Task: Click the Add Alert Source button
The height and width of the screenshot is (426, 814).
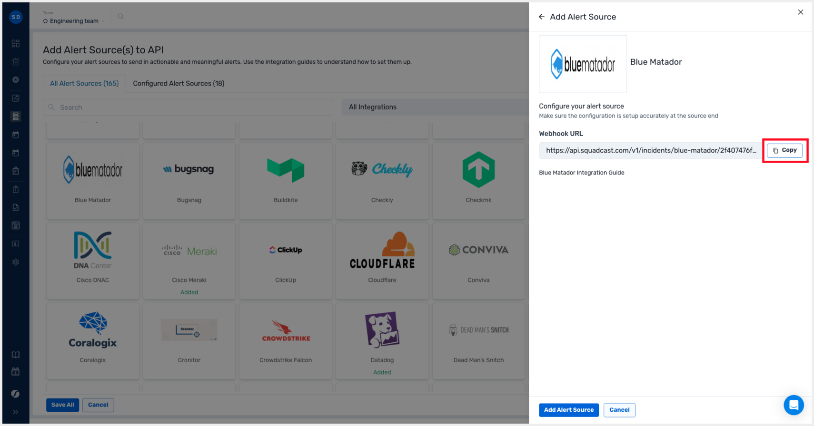Action: pyautogui.click(x=569, y=410)
